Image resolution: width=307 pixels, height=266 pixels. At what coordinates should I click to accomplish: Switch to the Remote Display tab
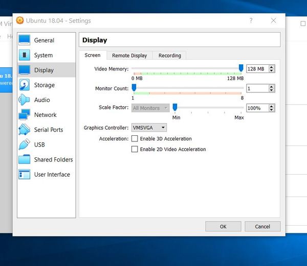(129, 56)
